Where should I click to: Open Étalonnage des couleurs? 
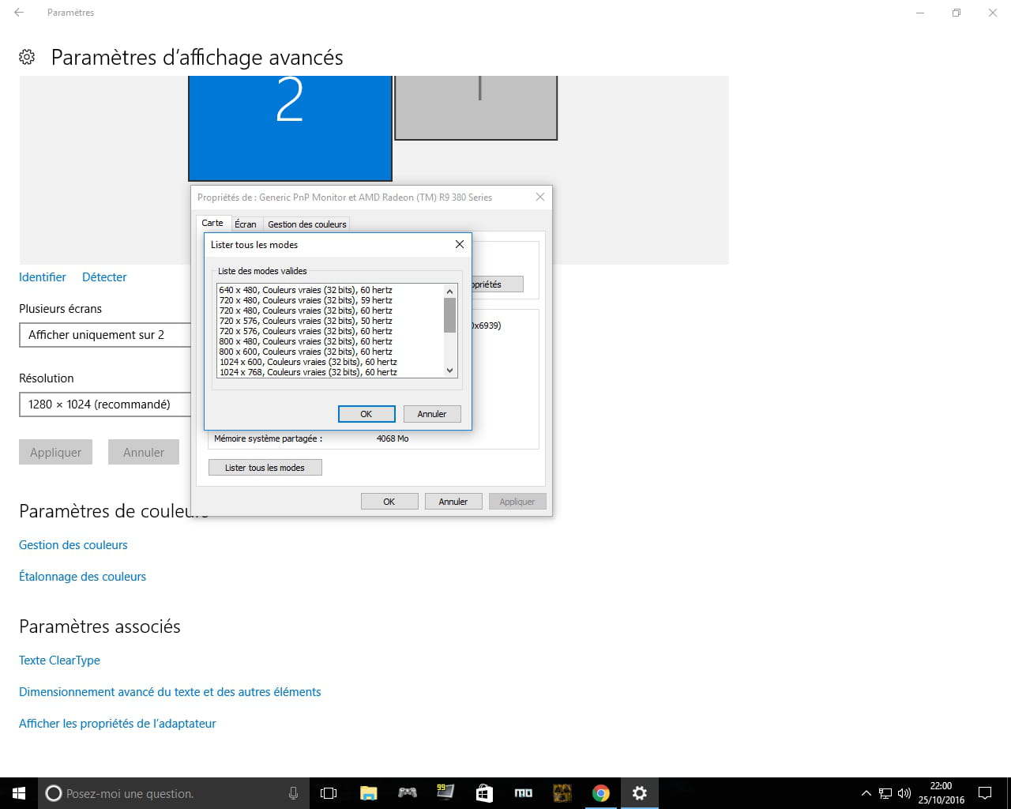tap(83, 577)
